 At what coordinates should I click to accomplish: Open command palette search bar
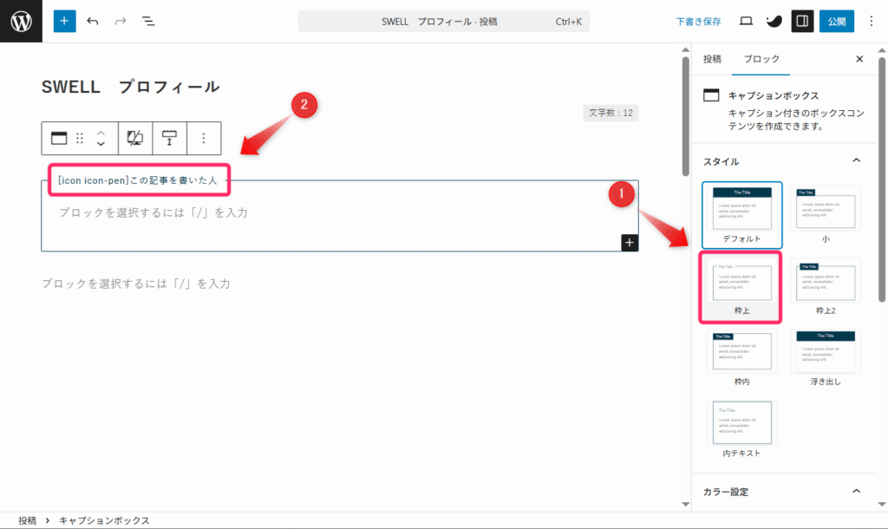[444, 22]
